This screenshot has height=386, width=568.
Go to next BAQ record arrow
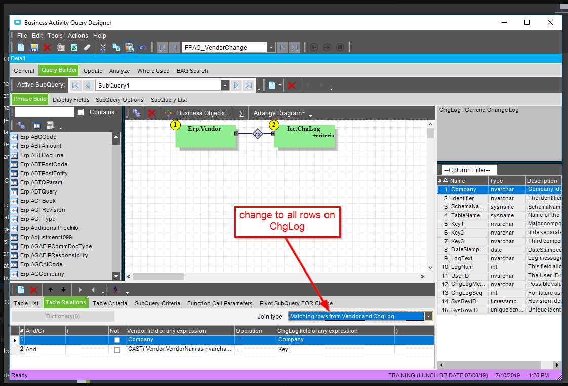click(x=282, y=47)
